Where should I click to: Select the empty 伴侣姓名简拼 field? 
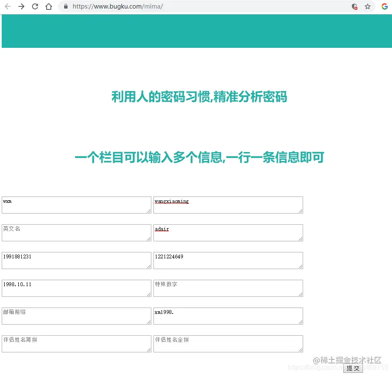pos(77,343)
